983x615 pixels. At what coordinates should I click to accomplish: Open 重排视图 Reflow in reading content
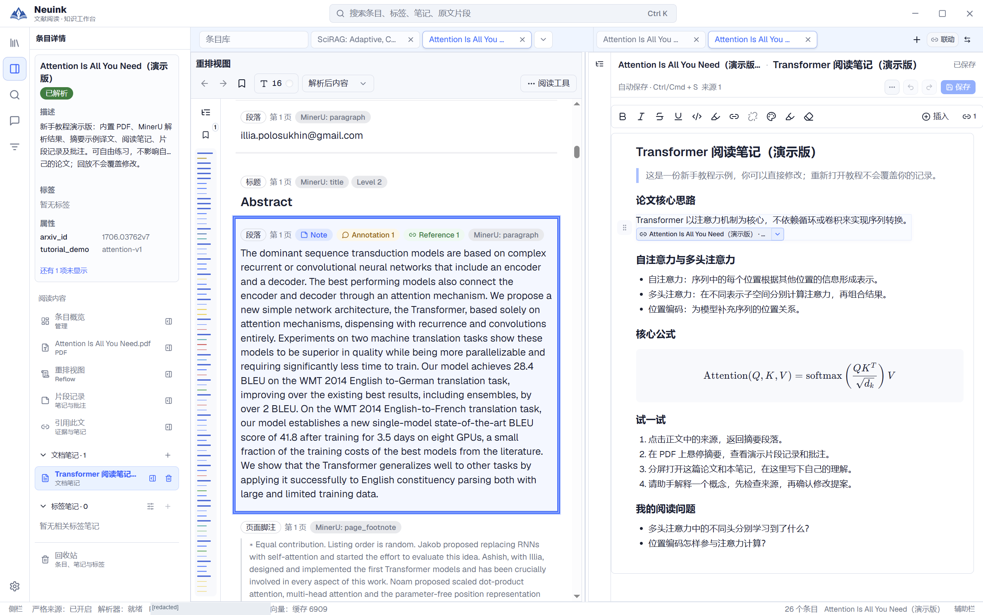pyautogui.click(x=107, y=374)
